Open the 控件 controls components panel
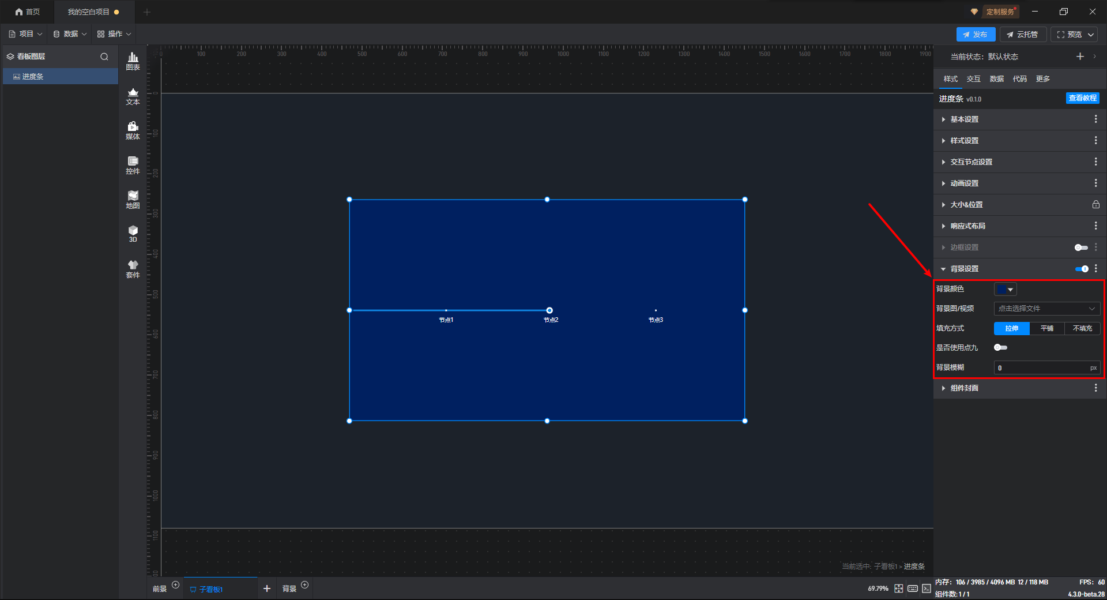 coord(133,166)
